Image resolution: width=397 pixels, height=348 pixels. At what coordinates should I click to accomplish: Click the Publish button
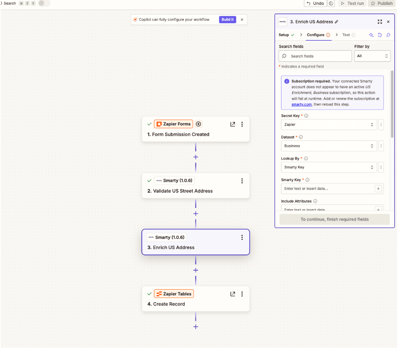382,3
